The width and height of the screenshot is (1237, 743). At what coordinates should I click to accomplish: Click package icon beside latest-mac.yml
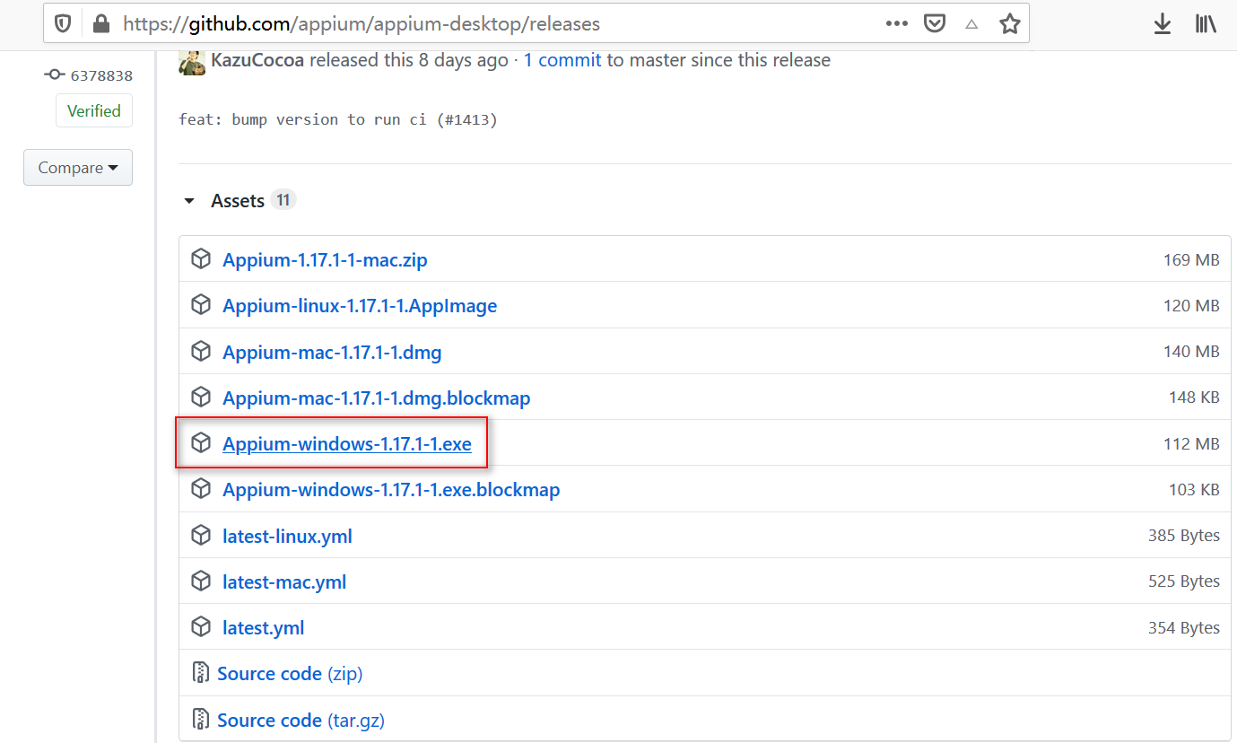[x=201, y=581]
